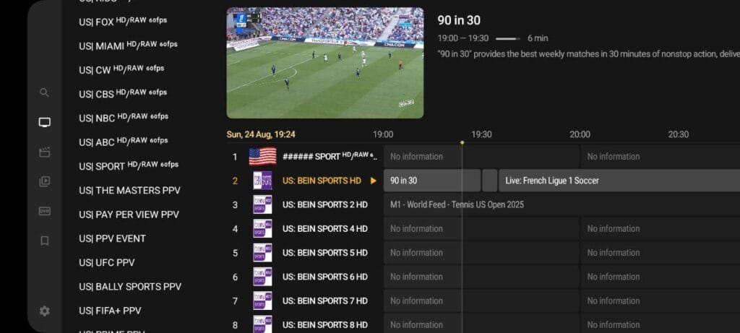Image resolution: width=740 pixels, height=333 pixels.
Task: Open the '90 in 30' program block
Action: tap(432, 181)
